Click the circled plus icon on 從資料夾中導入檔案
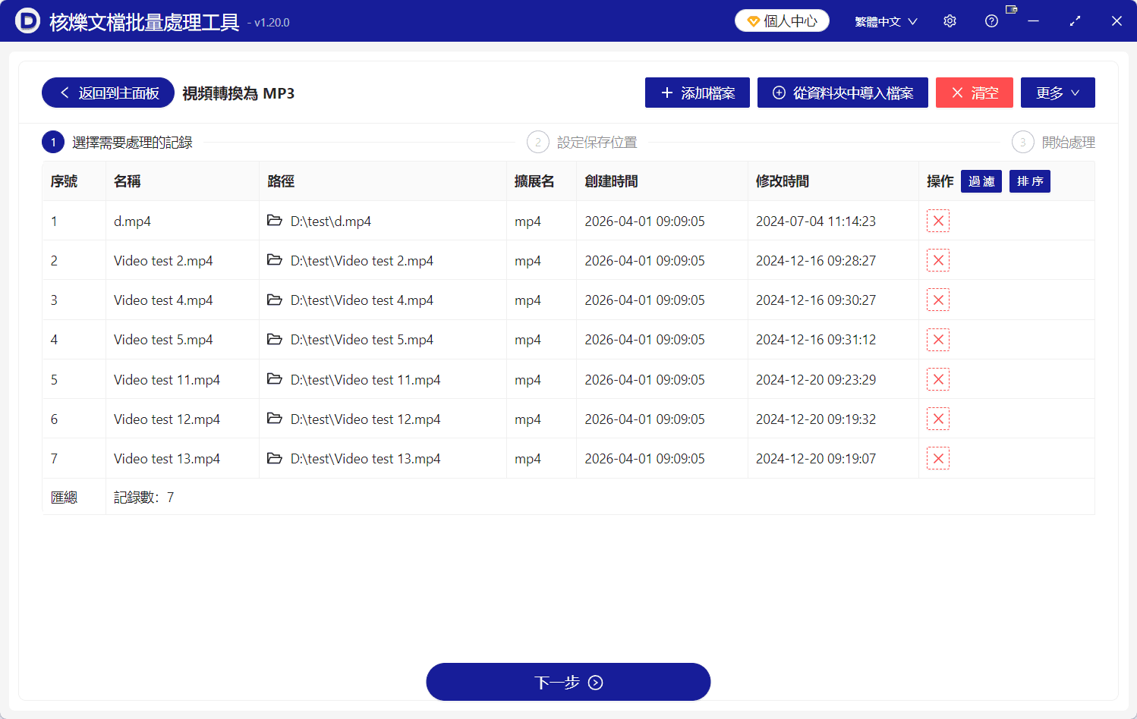 777,92
